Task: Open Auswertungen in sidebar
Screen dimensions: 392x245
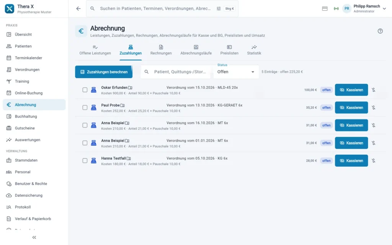Action: tap(34, 140)
